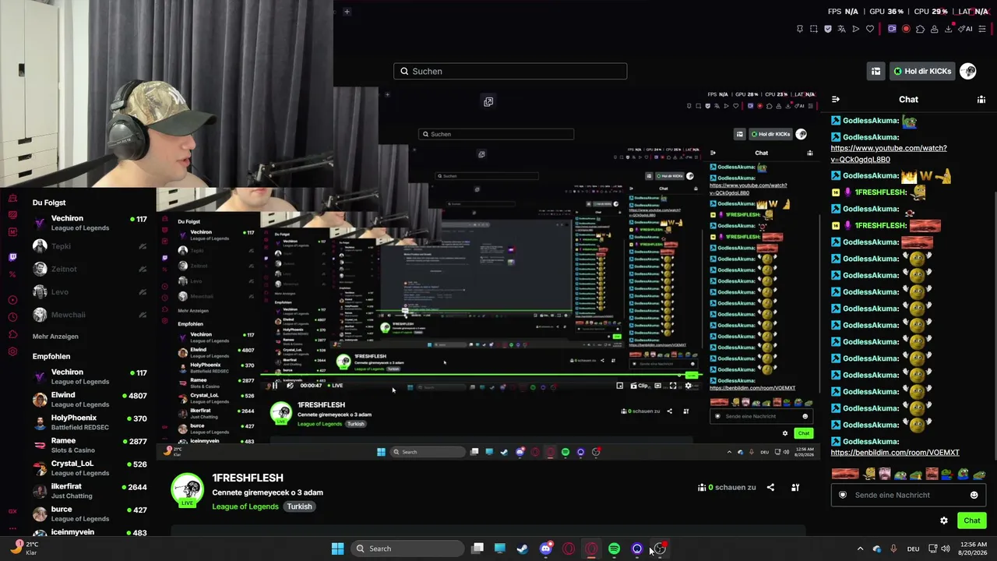Click the 0 schauen zu viewer count
Image resolution: width=997 pixels, height=561 pixels.
[727, 487]
